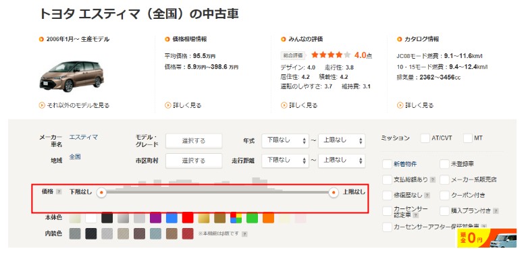Select black body color swatch

pos(107,217)
